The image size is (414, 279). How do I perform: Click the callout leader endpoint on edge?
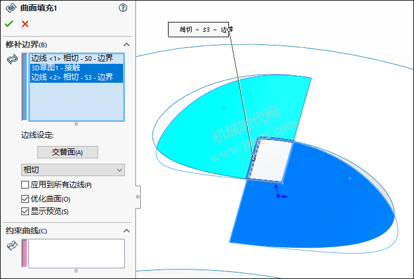pyautogui.click(x=254, y=158)
